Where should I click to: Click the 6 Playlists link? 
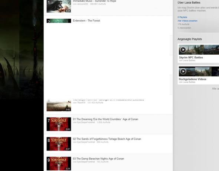tap(182, 17)
